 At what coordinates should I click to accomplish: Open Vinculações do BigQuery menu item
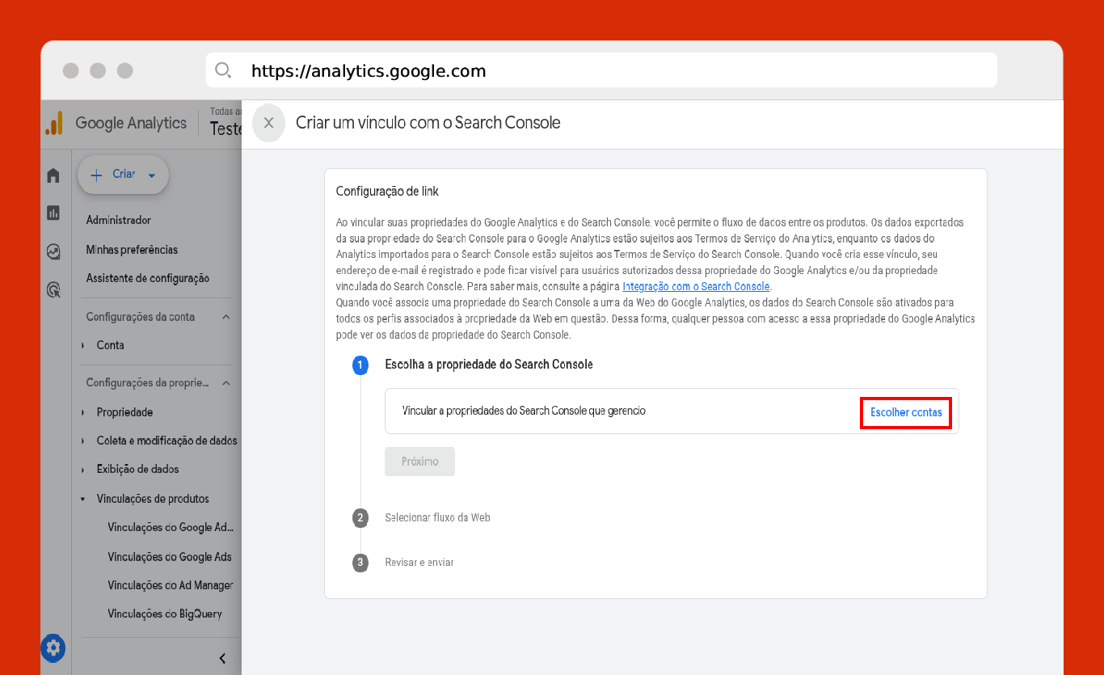pyautogui.click(x=165, y=614)
